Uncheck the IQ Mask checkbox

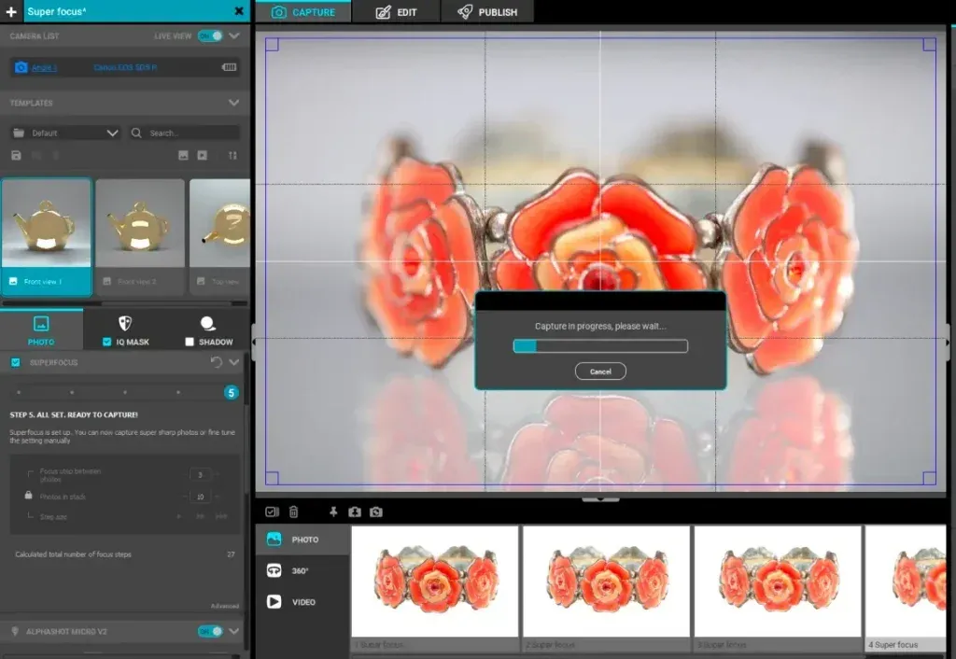(x=106, y=342)
